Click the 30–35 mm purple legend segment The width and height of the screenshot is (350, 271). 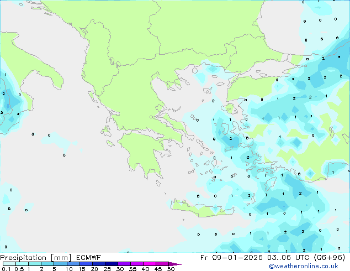pyautogui.click(x=124, y=264)
